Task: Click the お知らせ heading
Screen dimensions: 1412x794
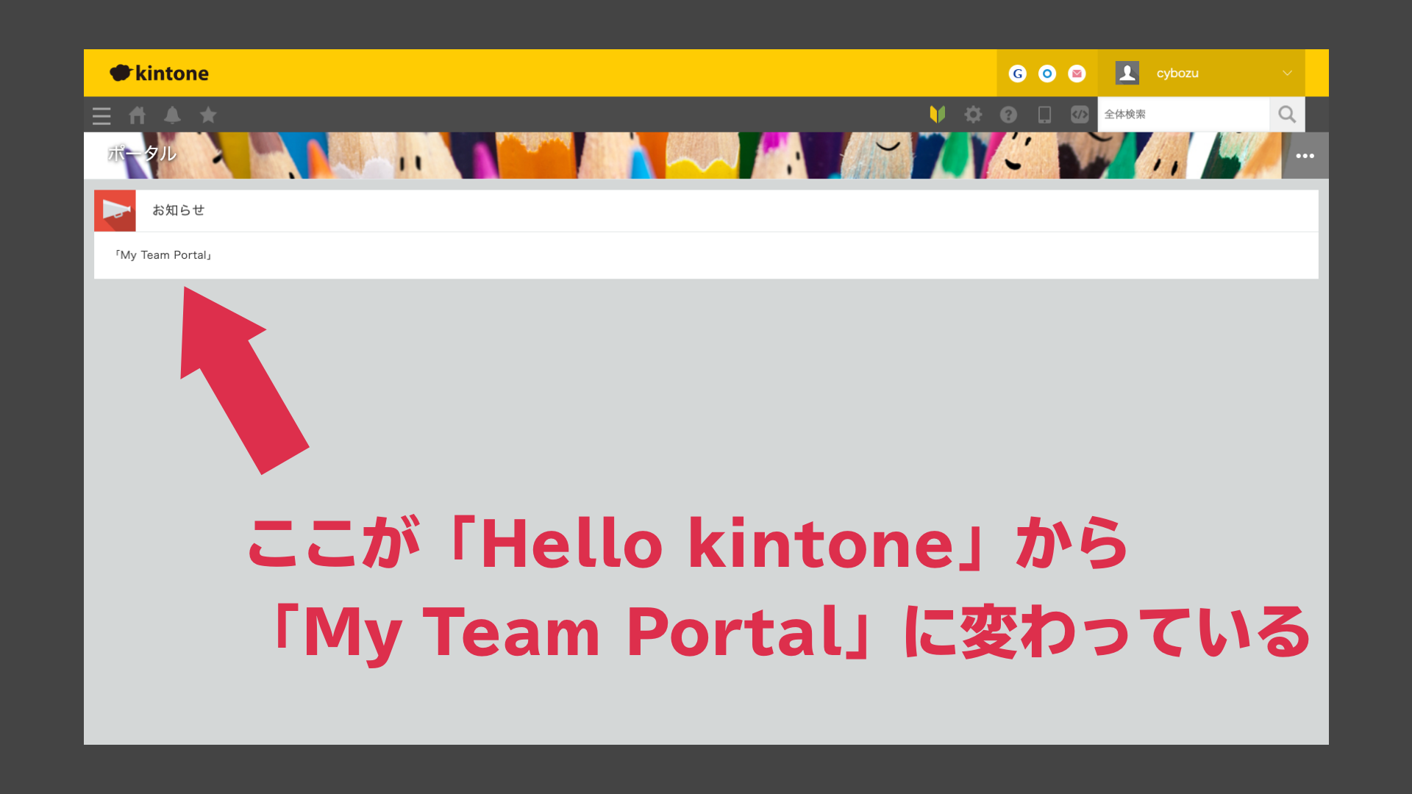Action: 178,210
